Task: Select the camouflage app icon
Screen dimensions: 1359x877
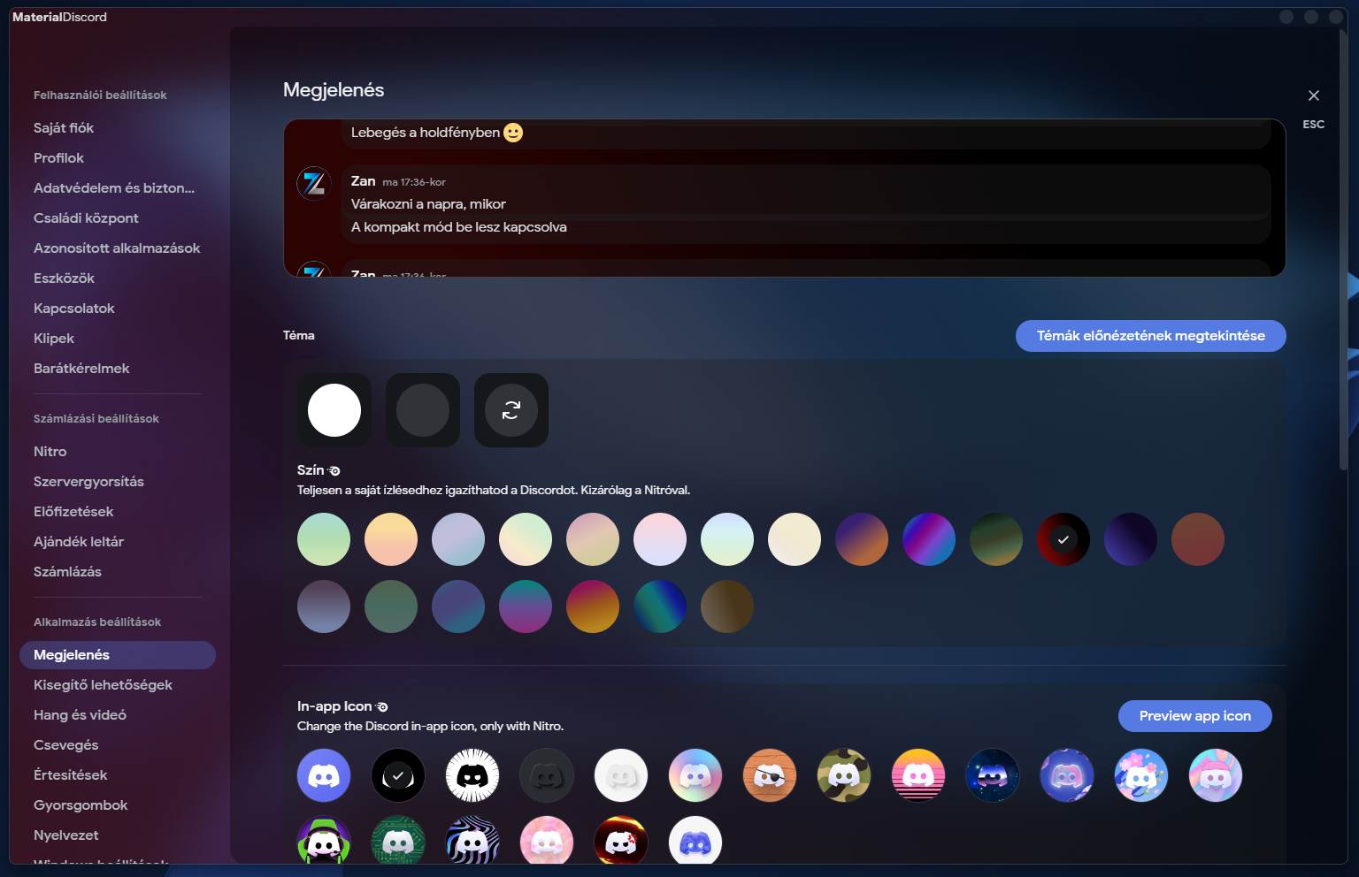Action: 844,775
